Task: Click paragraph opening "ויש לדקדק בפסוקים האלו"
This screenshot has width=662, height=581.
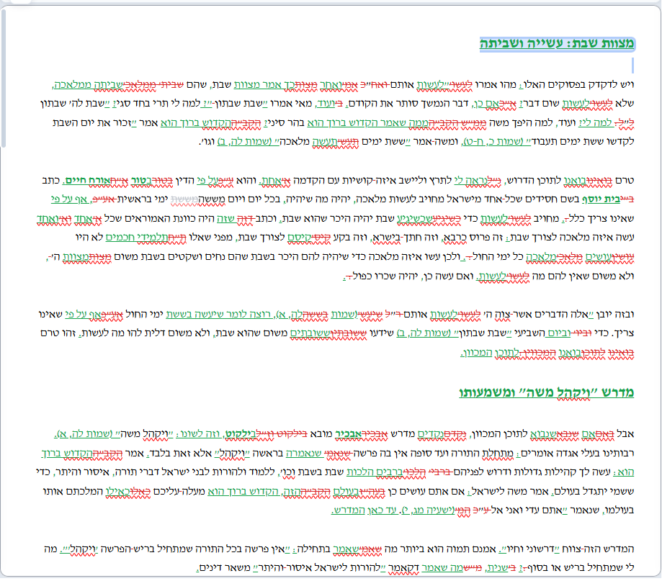Action: click(x=578, y=84)
